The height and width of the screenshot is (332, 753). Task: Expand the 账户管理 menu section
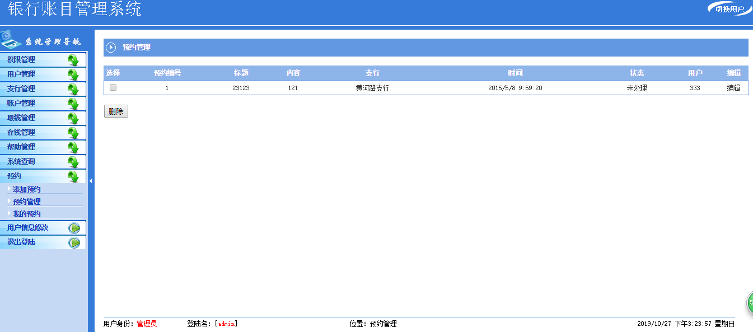pyautogui.click(x=43, y=103)
